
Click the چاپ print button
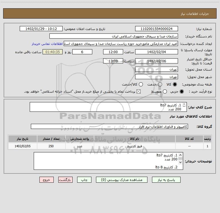click(x=84, y=180)
